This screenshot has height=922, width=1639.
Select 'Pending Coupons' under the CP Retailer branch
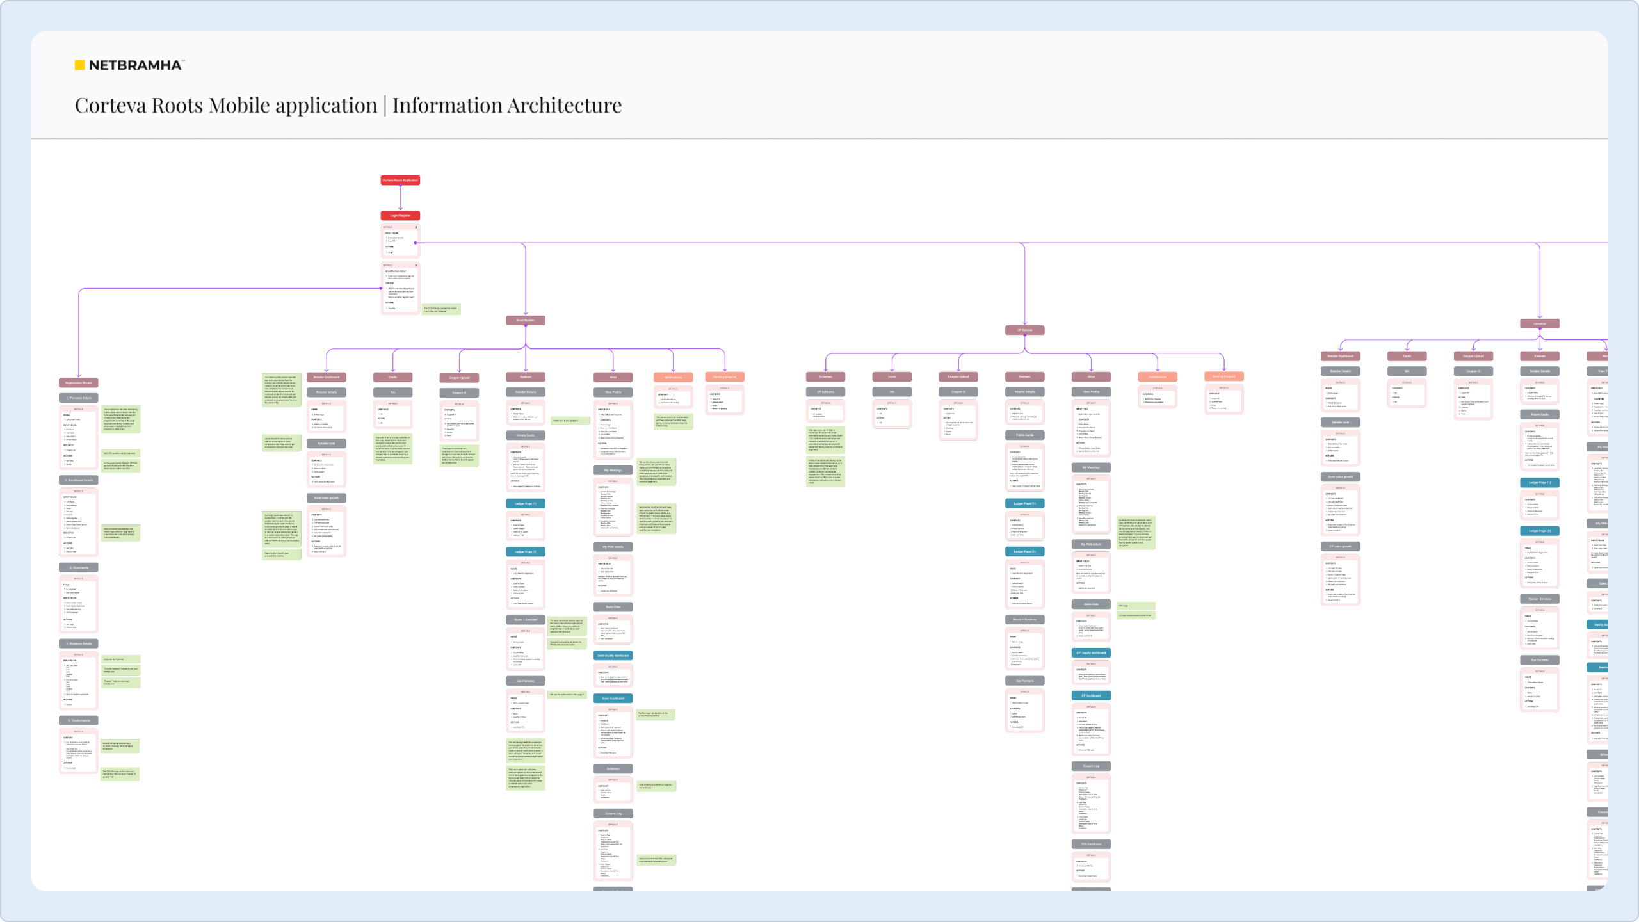tap(1224, 376)
